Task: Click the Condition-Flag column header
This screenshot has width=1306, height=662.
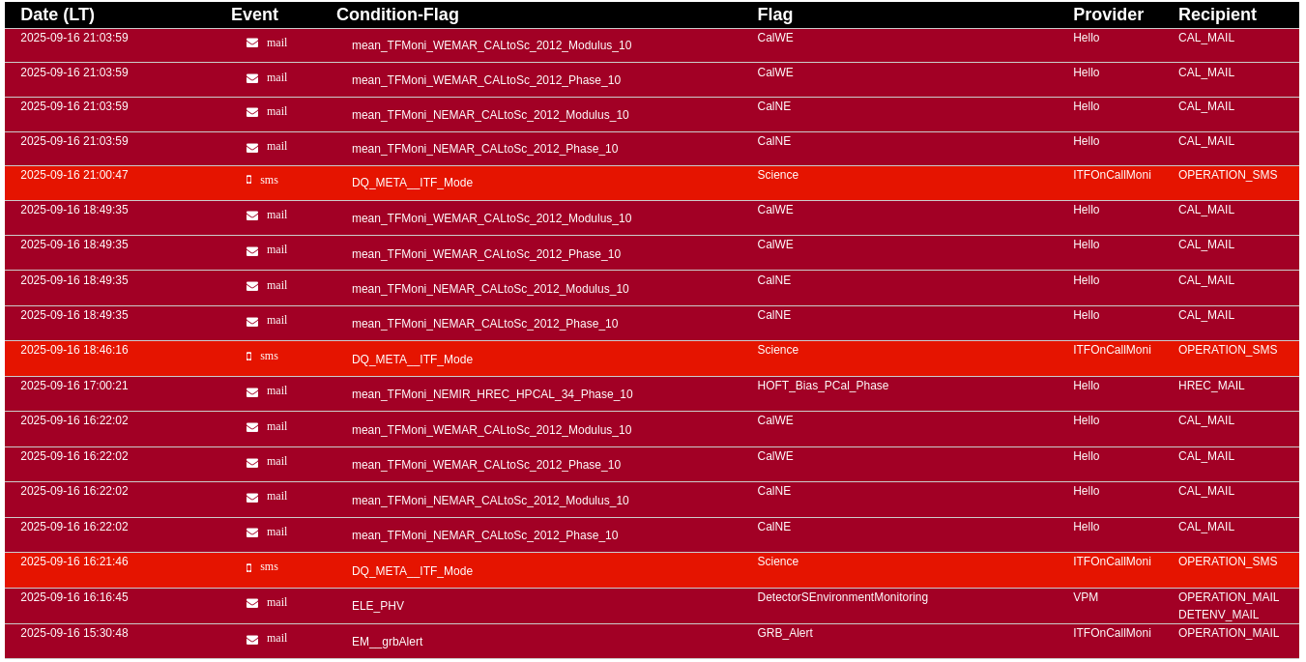Action: point(397,14)
